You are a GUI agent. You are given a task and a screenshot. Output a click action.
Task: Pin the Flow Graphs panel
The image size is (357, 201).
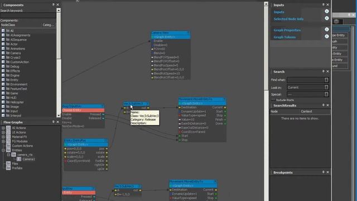pos(54,122)
